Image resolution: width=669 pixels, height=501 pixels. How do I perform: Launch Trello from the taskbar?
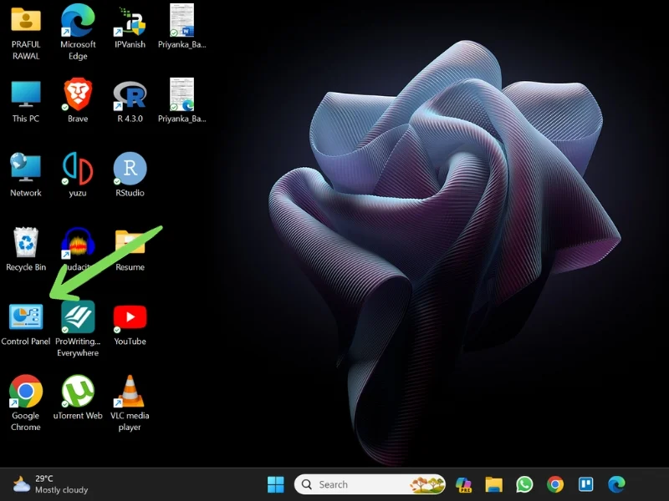click(585, 484)
